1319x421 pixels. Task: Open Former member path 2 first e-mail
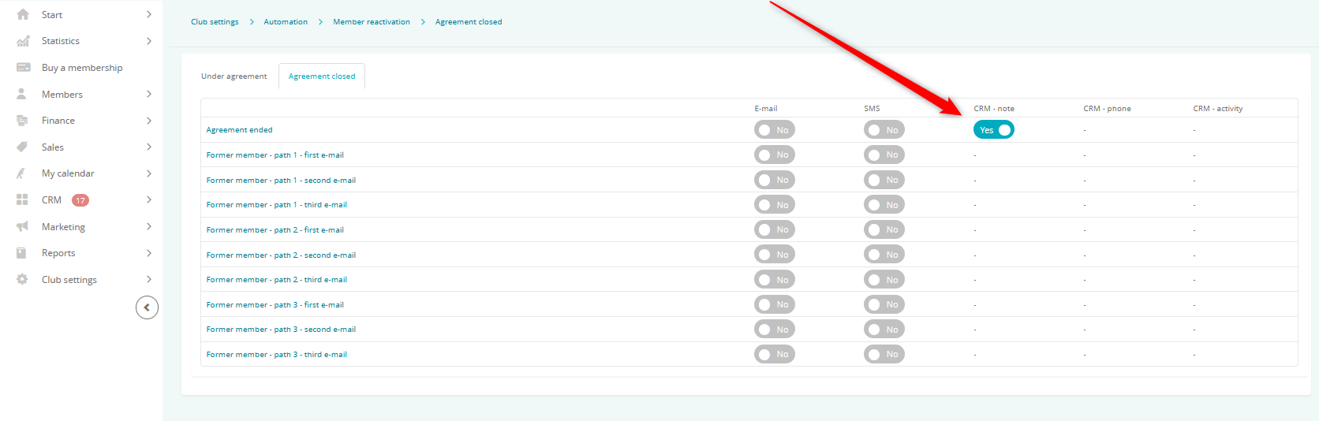coord(275,230)
